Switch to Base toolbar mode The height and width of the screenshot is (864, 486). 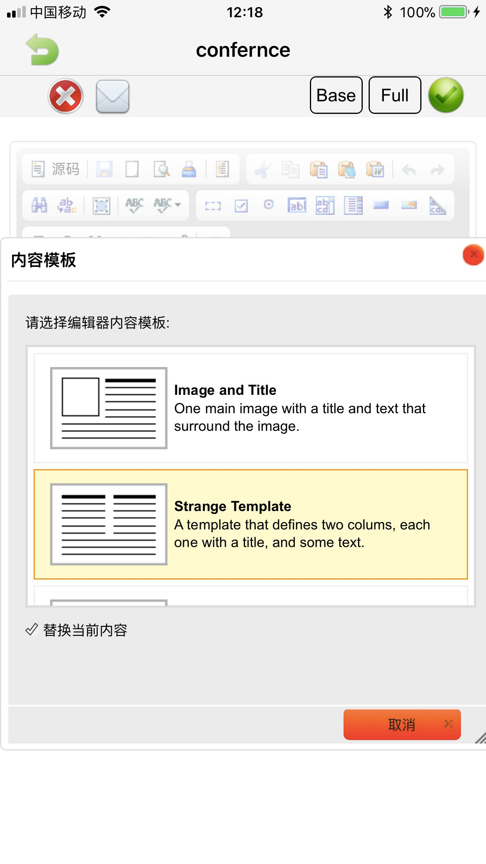pyautogui.click(x=336, y=95)
